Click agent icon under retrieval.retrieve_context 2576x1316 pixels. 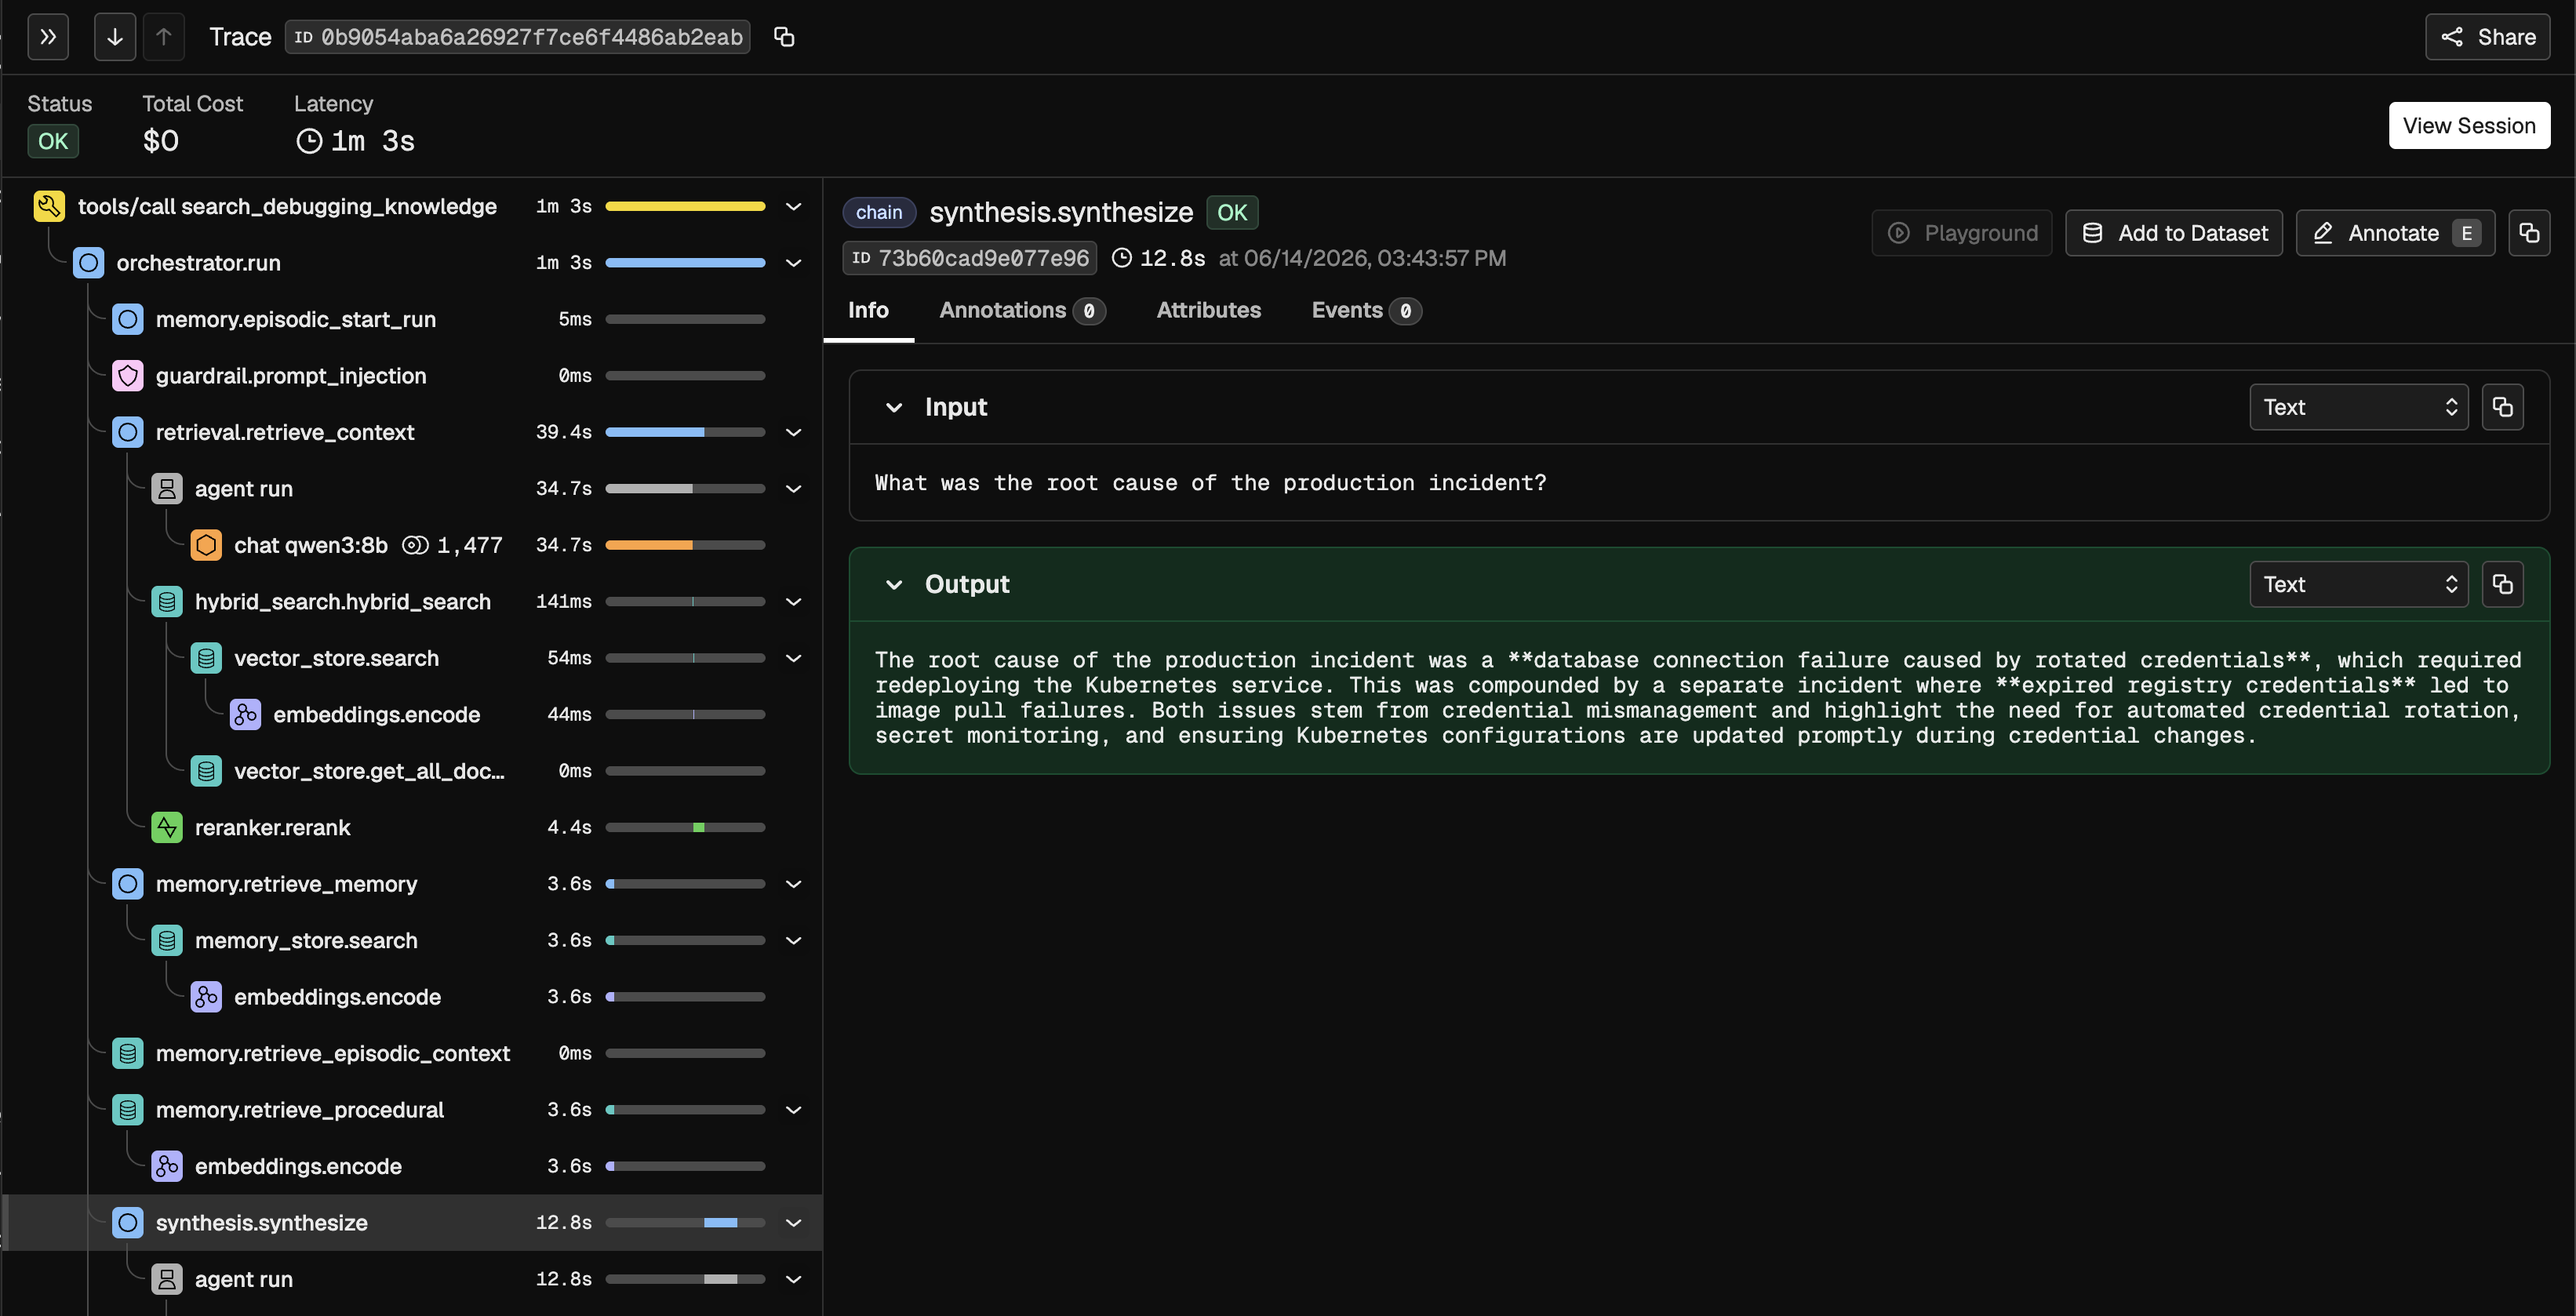coord(166,489)
